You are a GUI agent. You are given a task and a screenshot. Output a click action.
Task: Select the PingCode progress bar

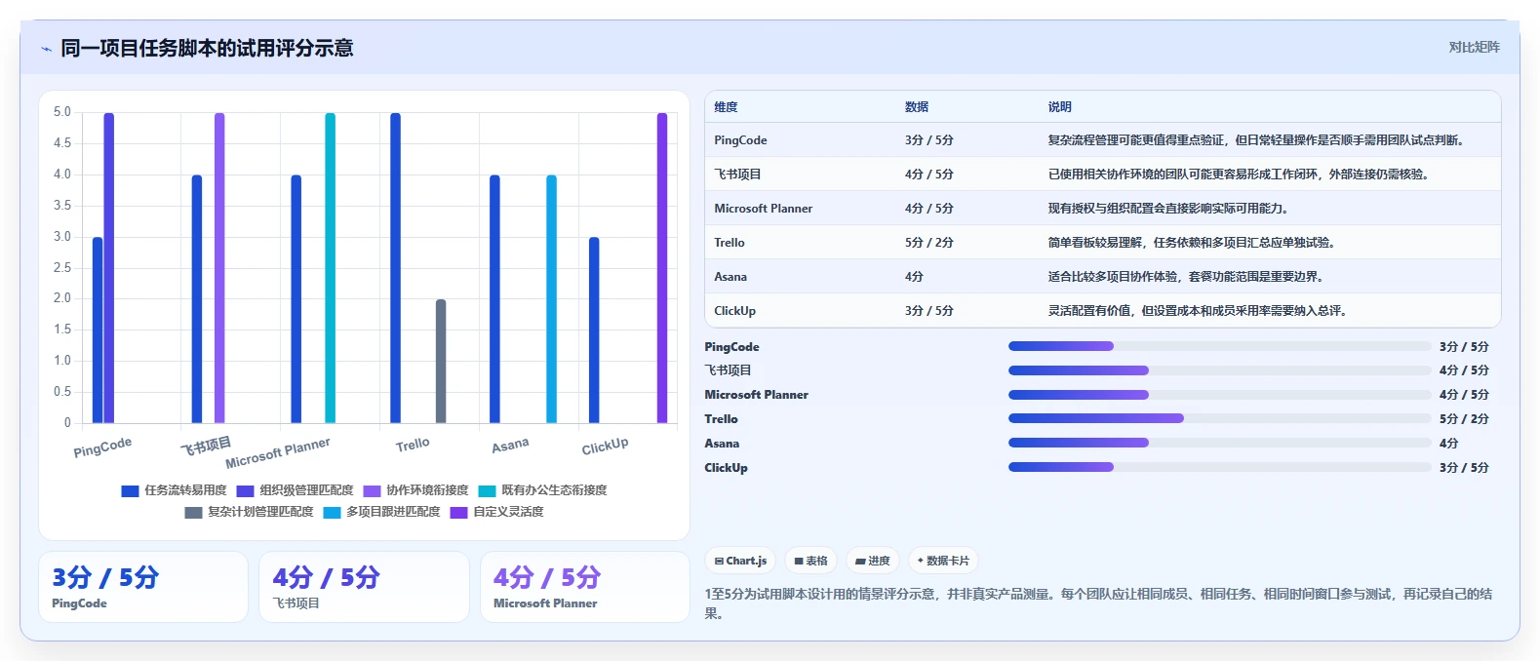(1219, 346)
